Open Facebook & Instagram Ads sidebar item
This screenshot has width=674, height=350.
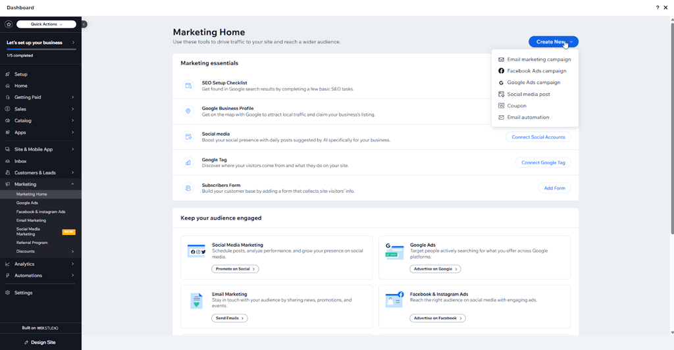point(41,212)
